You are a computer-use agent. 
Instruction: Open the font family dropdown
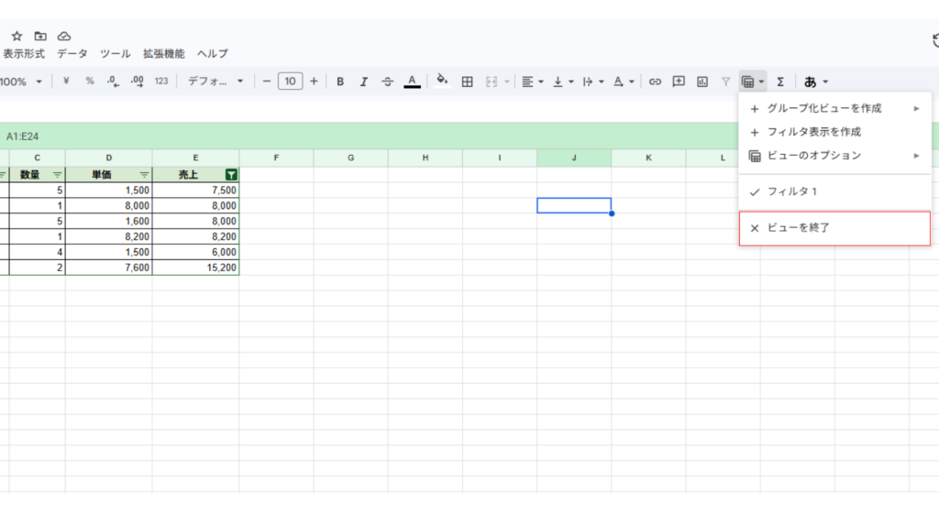(x=215, y=82)
